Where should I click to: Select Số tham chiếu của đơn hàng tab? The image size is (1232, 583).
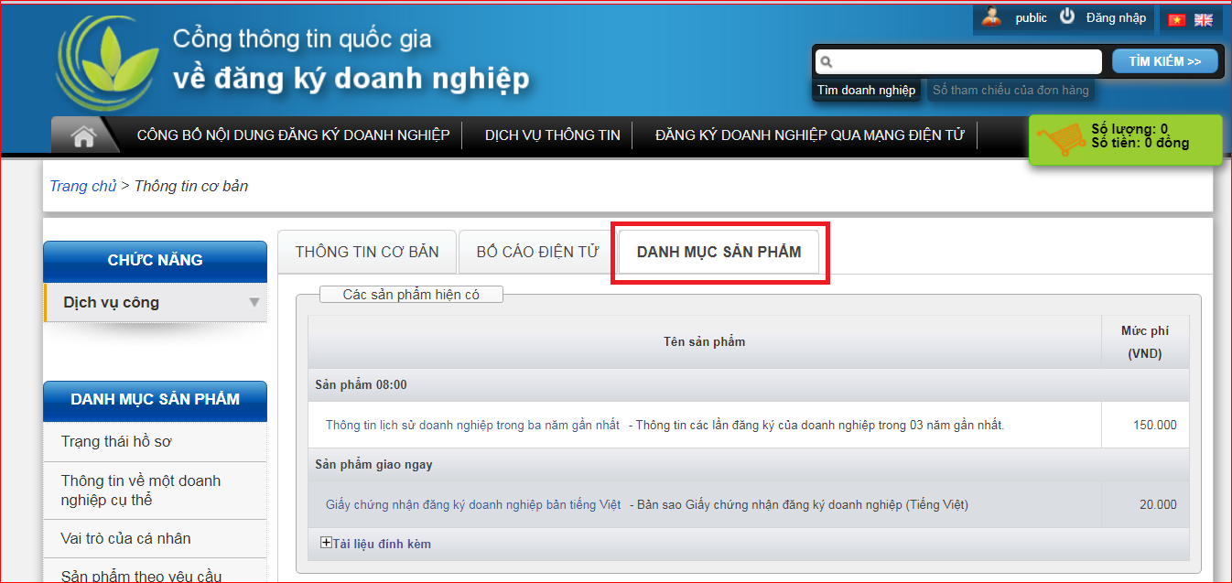pyautogui.click(x=1010, y=90)
